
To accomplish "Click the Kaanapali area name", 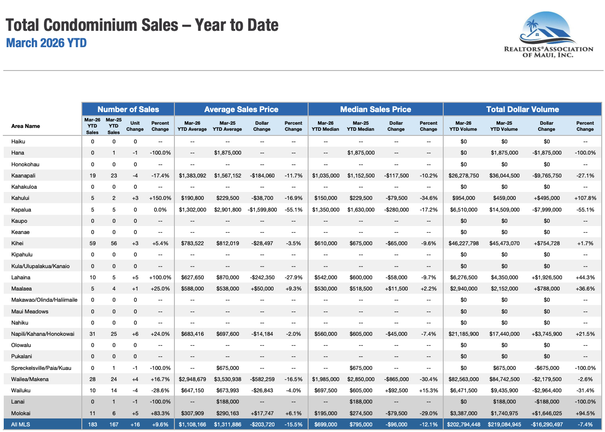I will click(x=23, y=176).
